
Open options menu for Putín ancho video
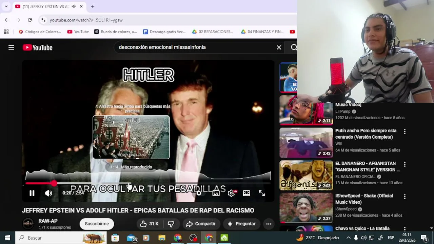coord(405,131)
